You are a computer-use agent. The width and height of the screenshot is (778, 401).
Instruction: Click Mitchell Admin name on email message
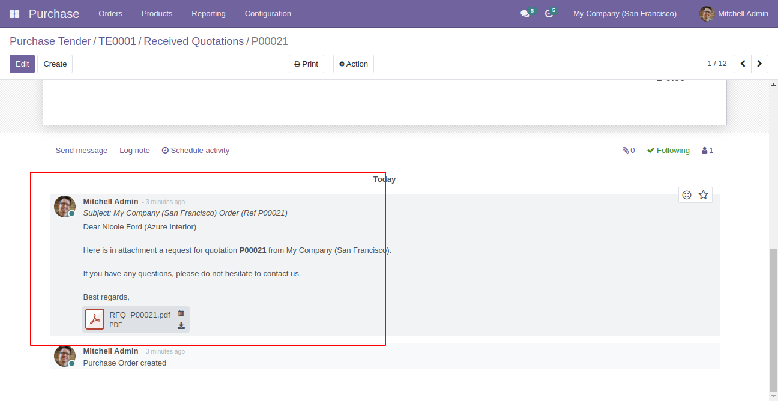click(110, 202)
